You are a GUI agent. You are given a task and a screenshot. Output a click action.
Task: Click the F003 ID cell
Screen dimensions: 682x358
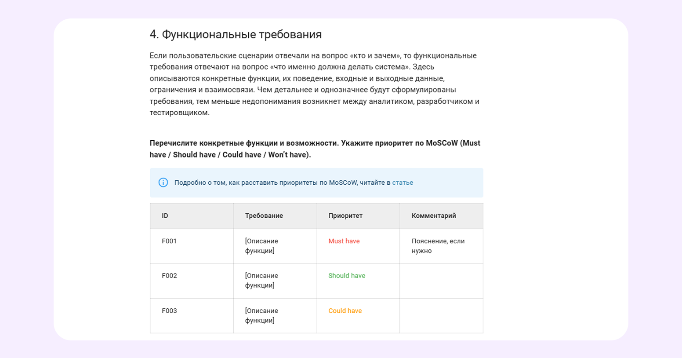169,311
